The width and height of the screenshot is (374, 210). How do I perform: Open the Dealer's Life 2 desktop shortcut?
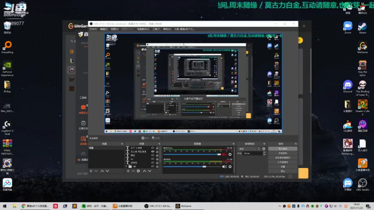click(363, 108)
